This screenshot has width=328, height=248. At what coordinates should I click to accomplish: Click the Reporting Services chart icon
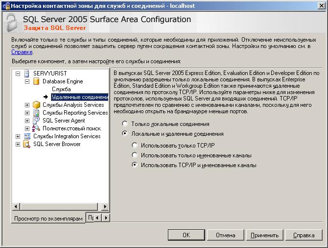tap(36, 113)
